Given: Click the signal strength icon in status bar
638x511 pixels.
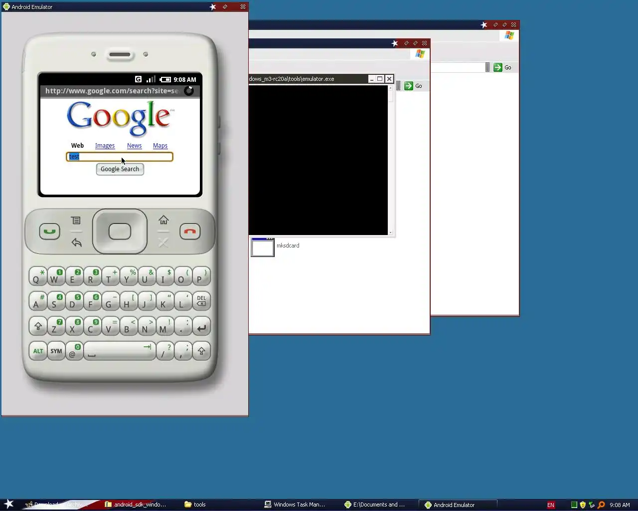Looking at the screenshot, I should pos(151,79).
